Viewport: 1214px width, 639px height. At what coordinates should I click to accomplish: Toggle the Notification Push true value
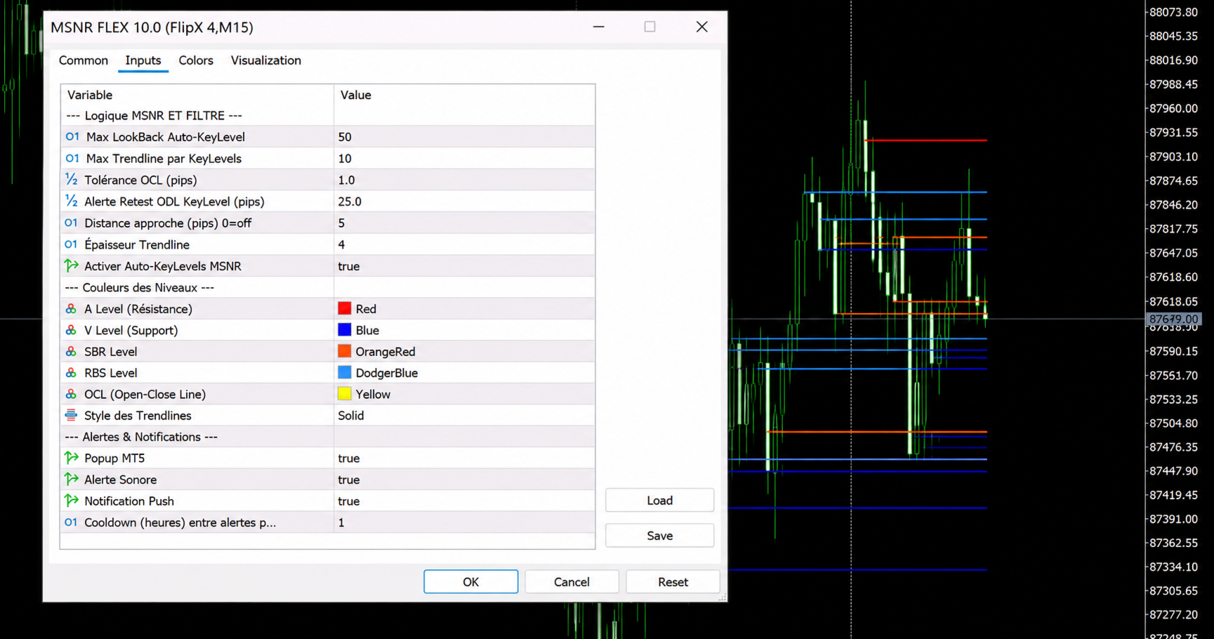(464, 501)
